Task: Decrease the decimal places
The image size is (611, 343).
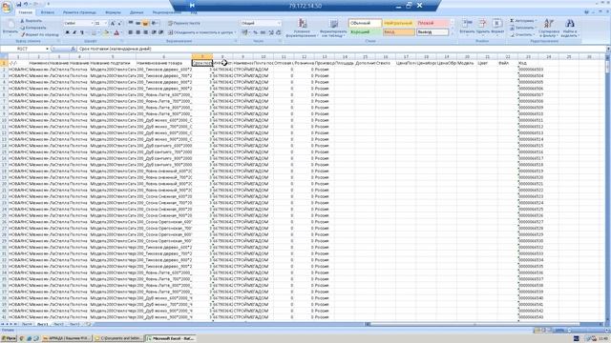Action: (278, 32)
